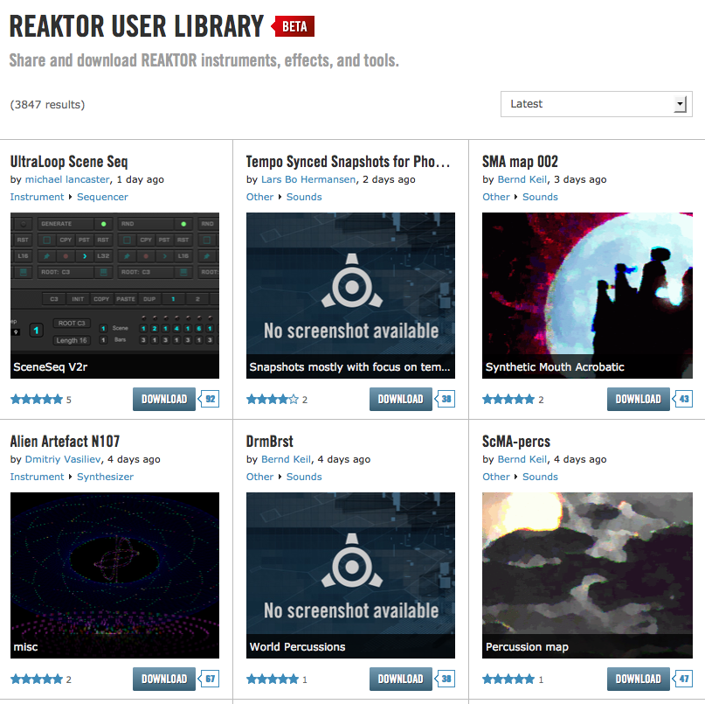
Task: Open UltraLoop Scene Seq title
Action: coord(69,162)
